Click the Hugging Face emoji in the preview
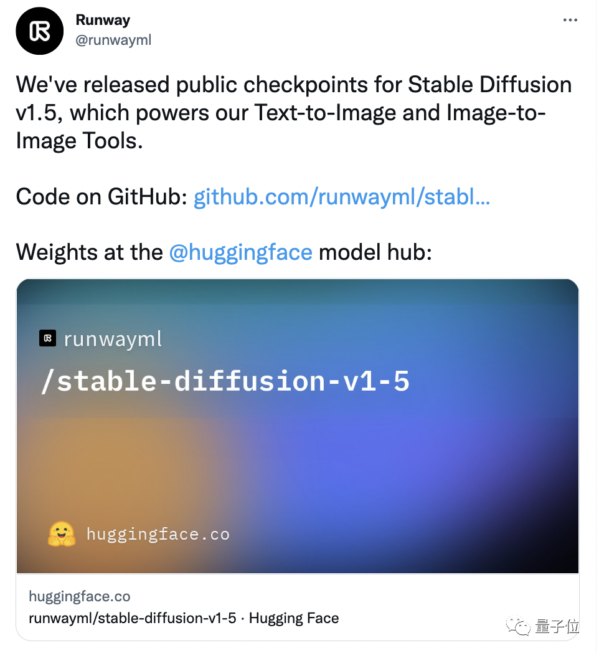Image resolution: width=599 pixels, height=653 pixels. tap(62, 534)
